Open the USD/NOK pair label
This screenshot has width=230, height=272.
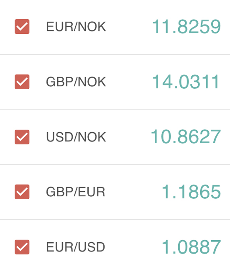(76, 137)
